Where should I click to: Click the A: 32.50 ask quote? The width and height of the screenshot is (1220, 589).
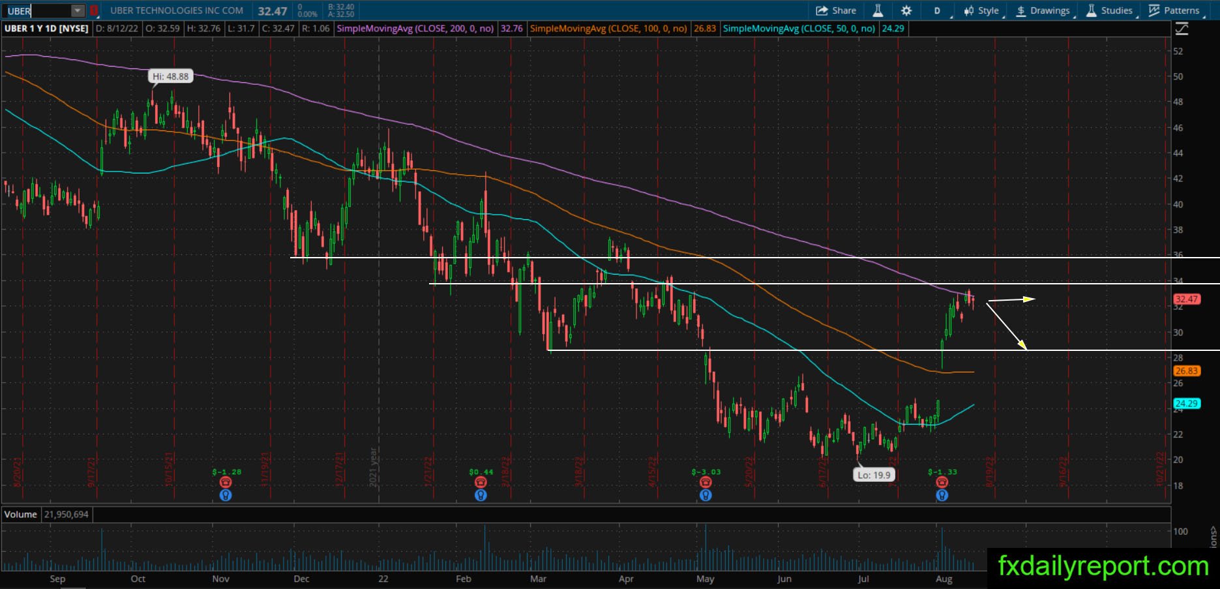(x=341, y=14)
